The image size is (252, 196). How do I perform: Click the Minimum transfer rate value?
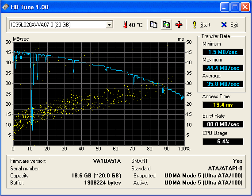coord(223,52)
